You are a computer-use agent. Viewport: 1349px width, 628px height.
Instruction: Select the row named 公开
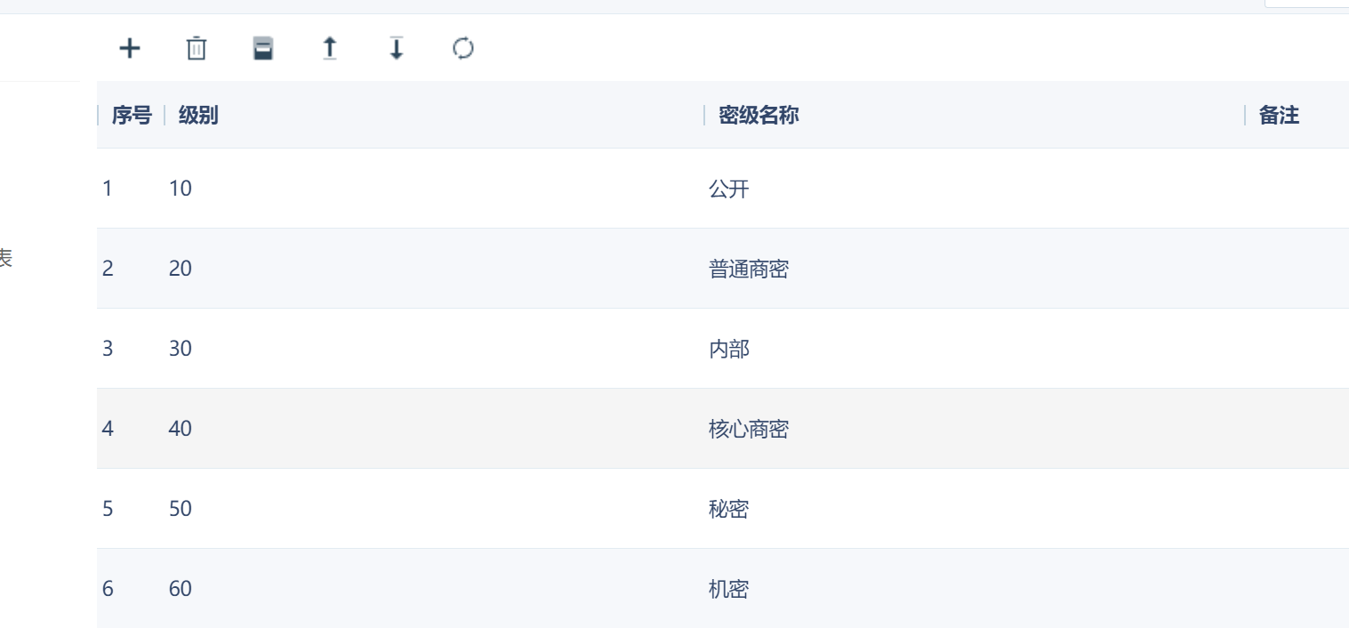click(x=723, y=189)
